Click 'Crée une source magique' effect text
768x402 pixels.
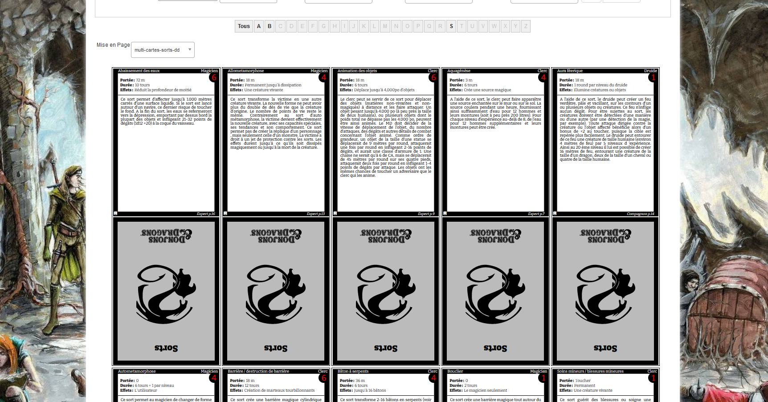pyautogui.click(x=487, y=90)
